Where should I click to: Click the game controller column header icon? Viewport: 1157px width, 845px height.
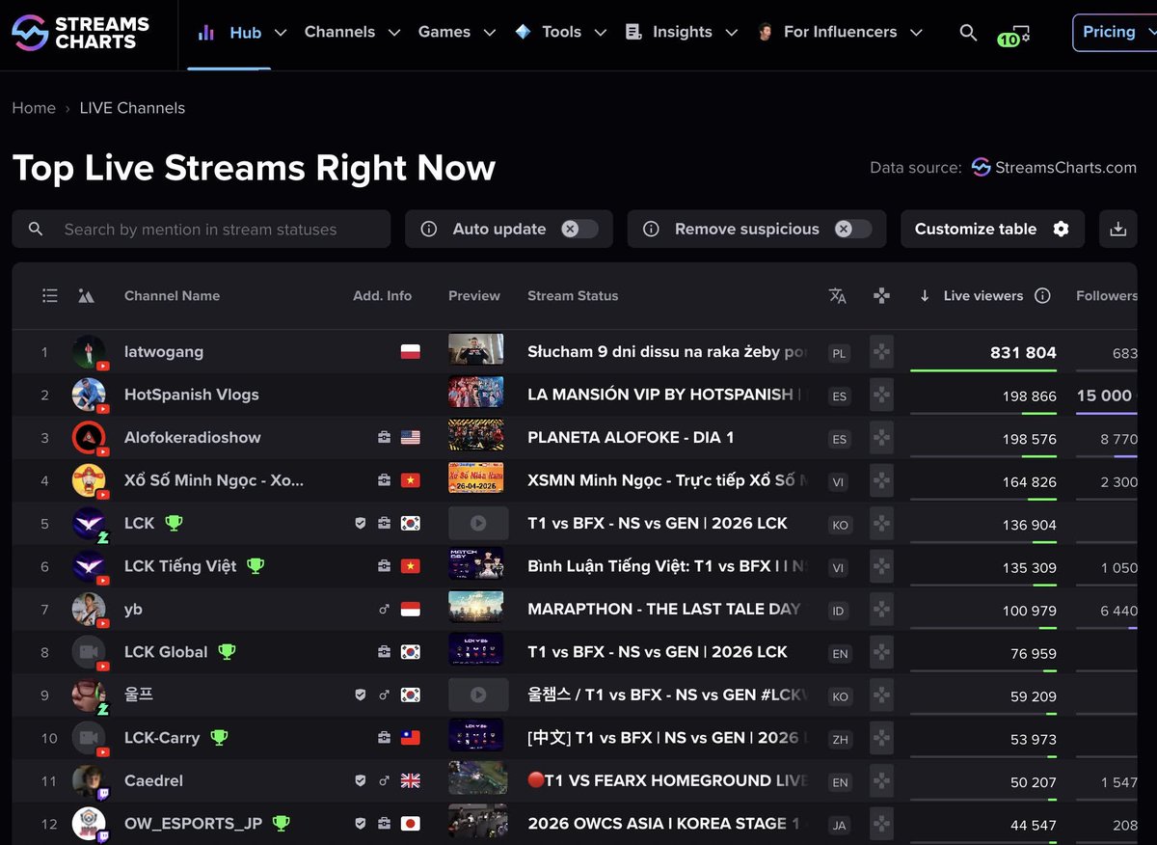tap(881, 296)
